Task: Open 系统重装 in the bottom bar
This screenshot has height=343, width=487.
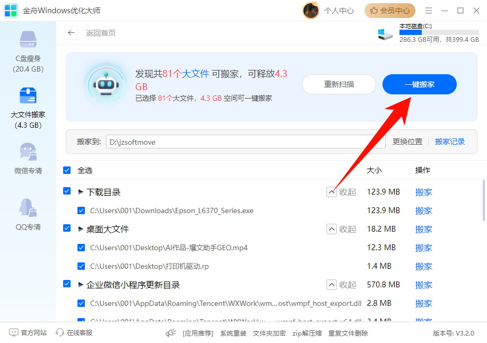Action: [233, 333]
